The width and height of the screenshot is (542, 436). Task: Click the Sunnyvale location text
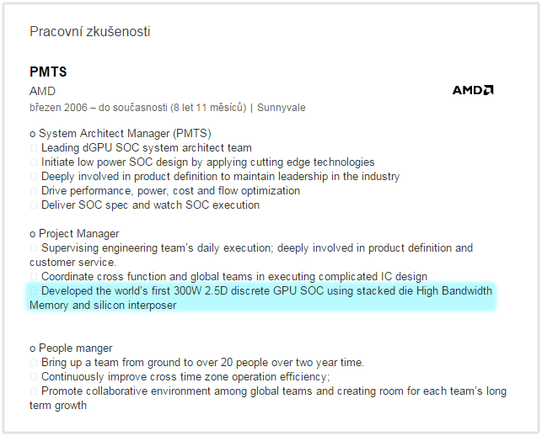[281, 108]
